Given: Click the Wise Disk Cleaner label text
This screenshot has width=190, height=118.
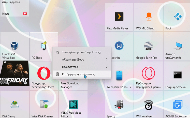Looking at the screenshot, I should [x=42, y=116].
